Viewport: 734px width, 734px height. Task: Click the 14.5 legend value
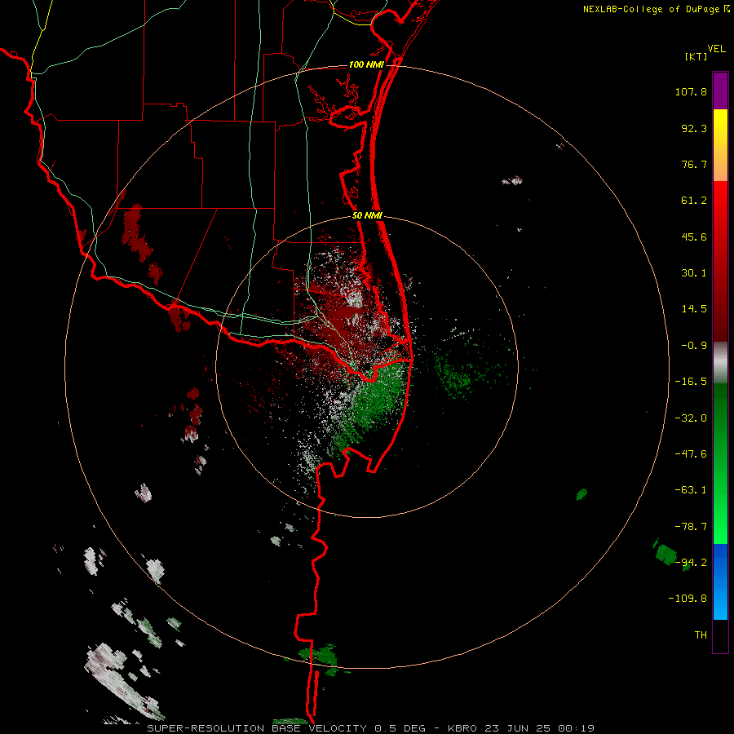pos(694,309)
